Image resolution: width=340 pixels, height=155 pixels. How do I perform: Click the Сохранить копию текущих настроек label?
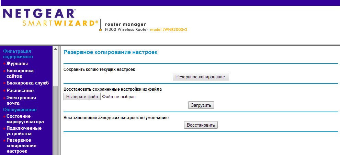click(99, 69)
